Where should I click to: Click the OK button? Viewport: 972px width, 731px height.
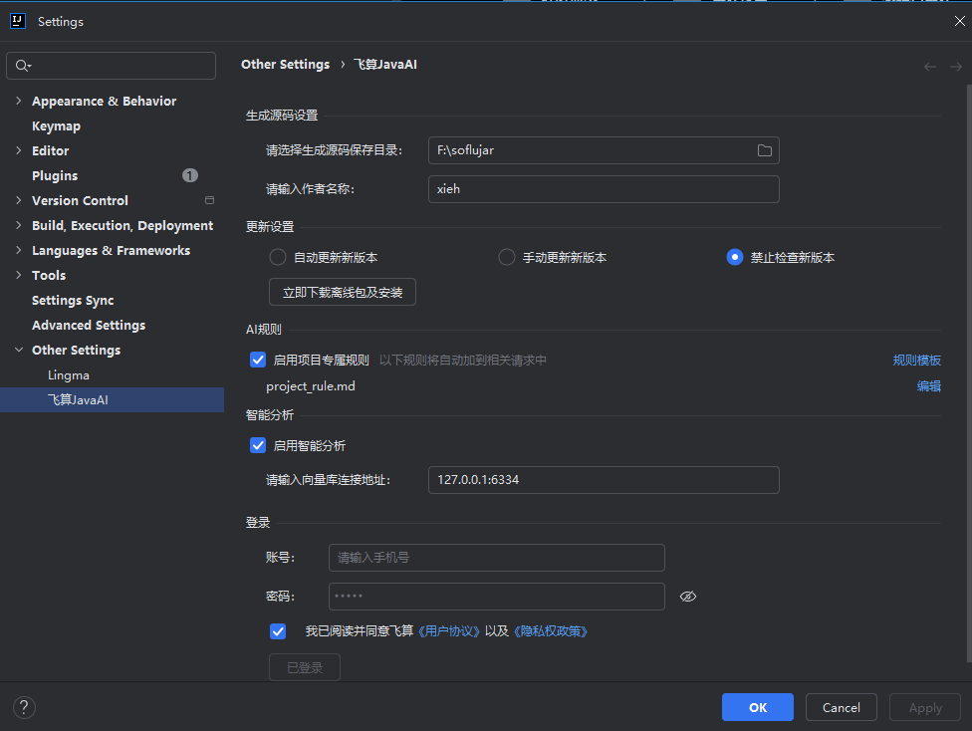(758, 707)
